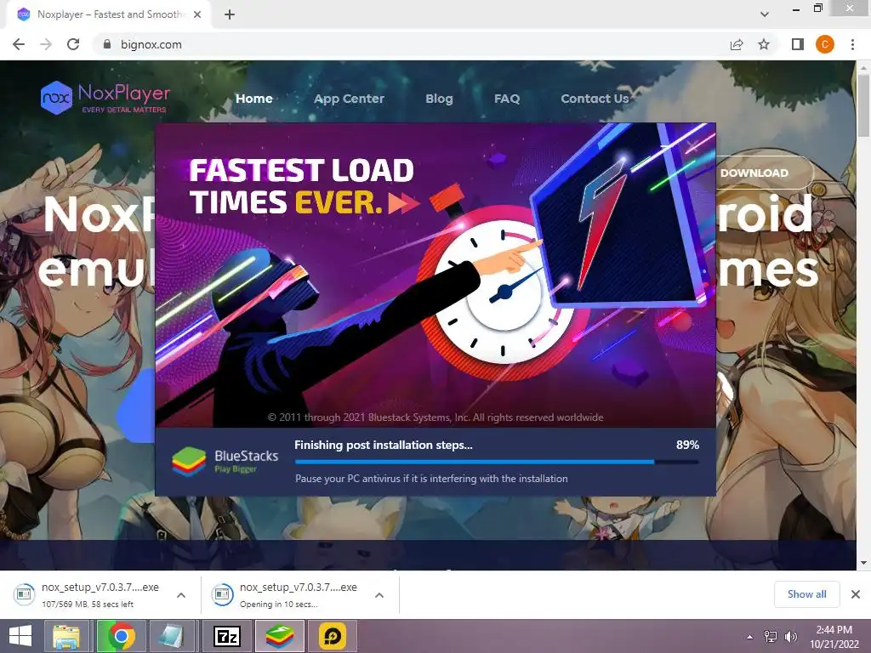Viewport: 871px width, 653px height.
Task: Click the lock icon beside bignox.com
Action: (x=107, y=44)
